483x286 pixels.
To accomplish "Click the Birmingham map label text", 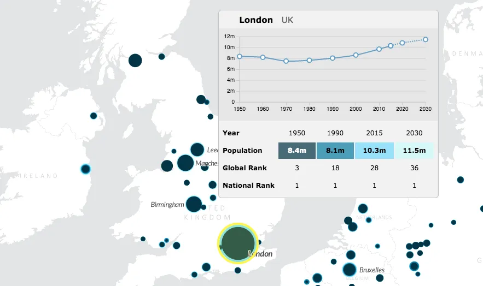I will [x=167, y=205].
